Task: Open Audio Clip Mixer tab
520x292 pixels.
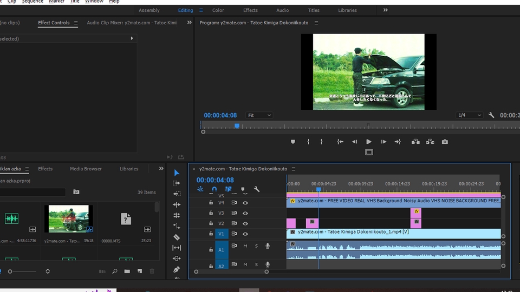Action: pyautogui.click(x=131, y=23)
